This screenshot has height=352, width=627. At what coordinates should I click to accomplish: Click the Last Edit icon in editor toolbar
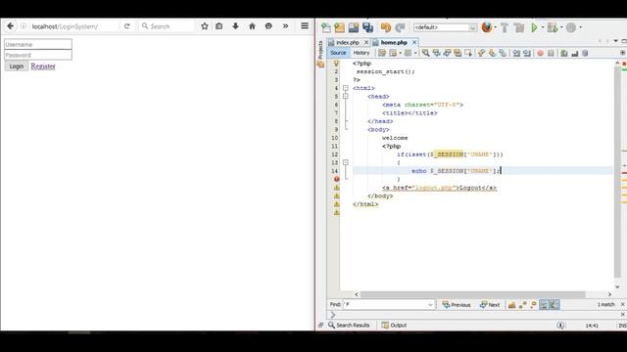point(382,53)
